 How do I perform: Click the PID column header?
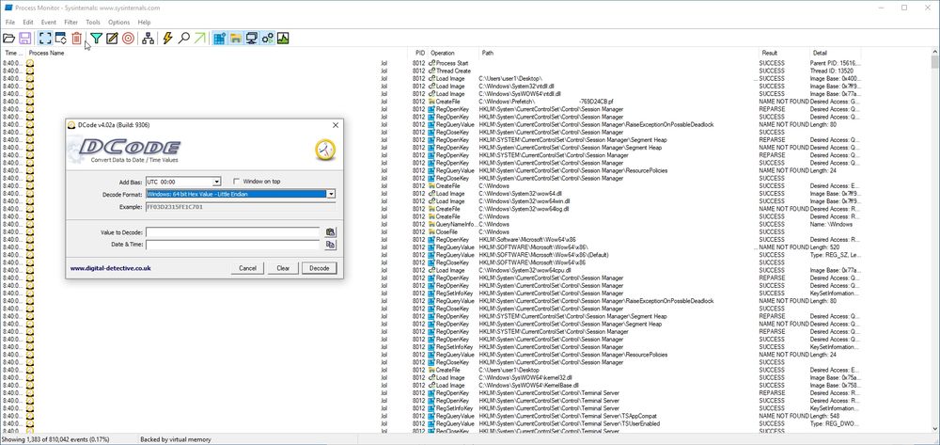pyautogui.click(x=419, y=53)
